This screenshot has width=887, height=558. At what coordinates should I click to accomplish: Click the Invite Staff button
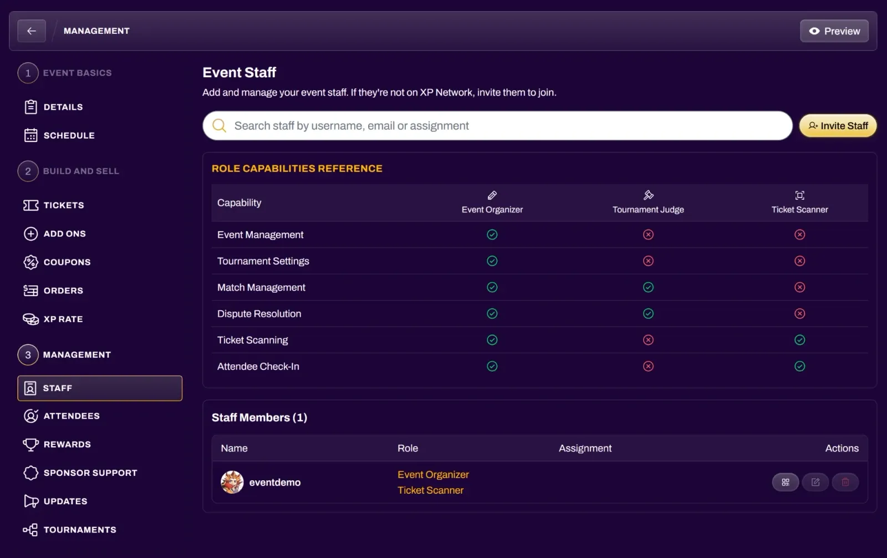click(x=838, y=126)
